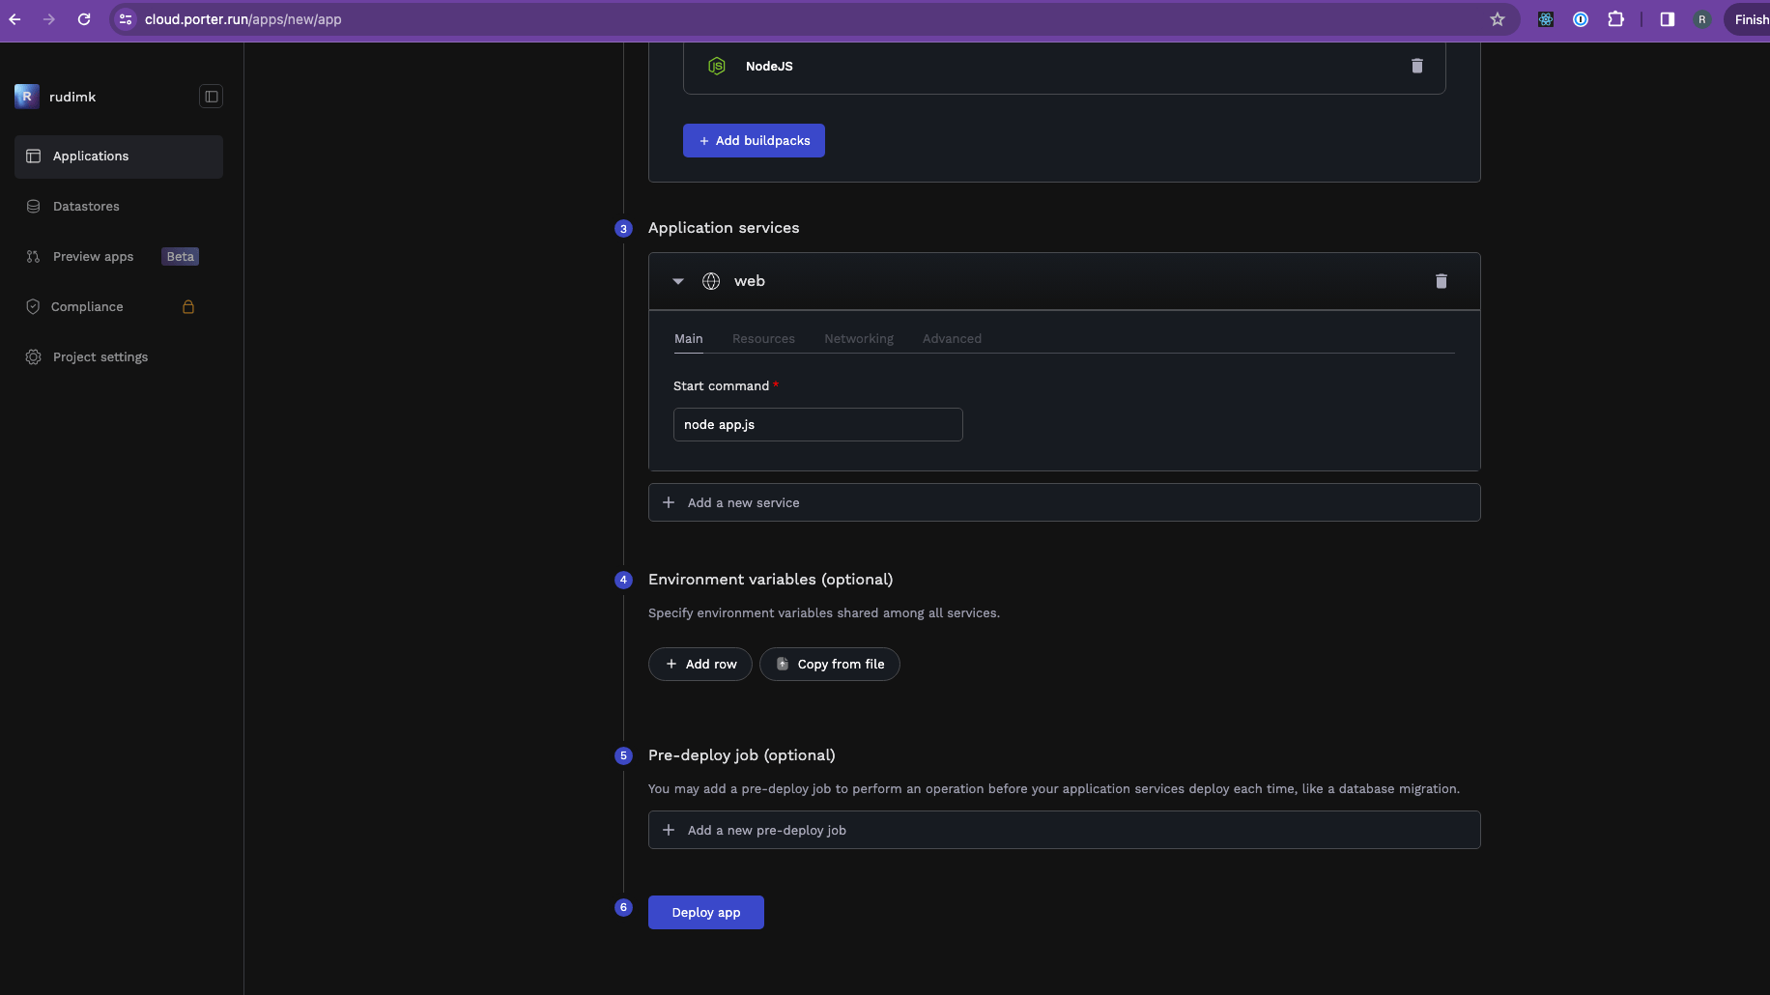Bookmark this page with star icon
Screen dimensions: 1770x995
[x=1498, y=19]
